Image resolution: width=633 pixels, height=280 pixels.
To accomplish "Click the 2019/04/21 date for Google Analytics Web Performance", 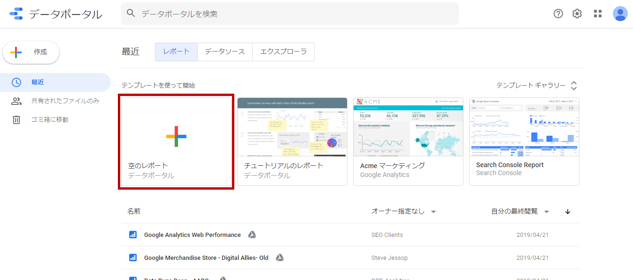I will [x=533, y=235].
